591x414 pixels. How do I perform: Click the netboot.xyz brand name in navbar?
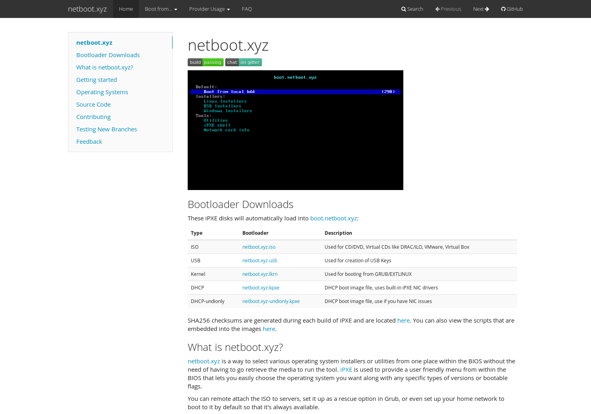pos(87,9)
